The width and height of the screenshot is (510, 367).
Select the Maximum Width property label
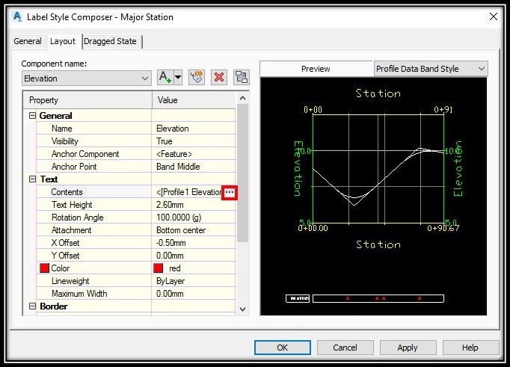79,294
